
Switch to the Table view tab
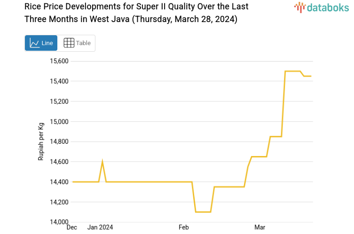point(77,43)
